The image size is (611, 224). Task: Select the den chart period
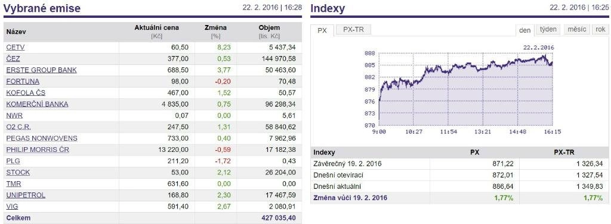[x=525, y=30]
